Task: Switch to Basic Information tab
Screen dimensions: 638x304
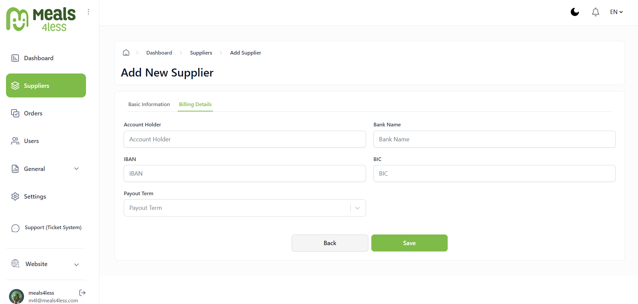Action: pyautogui.click(x=149, y=104)
